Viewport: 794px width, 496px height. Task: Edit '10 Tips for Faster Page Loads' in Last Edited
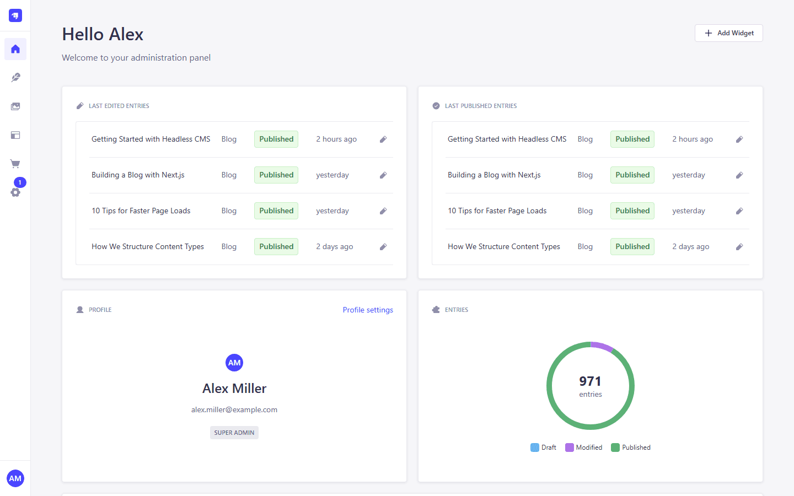click(383, 211)
